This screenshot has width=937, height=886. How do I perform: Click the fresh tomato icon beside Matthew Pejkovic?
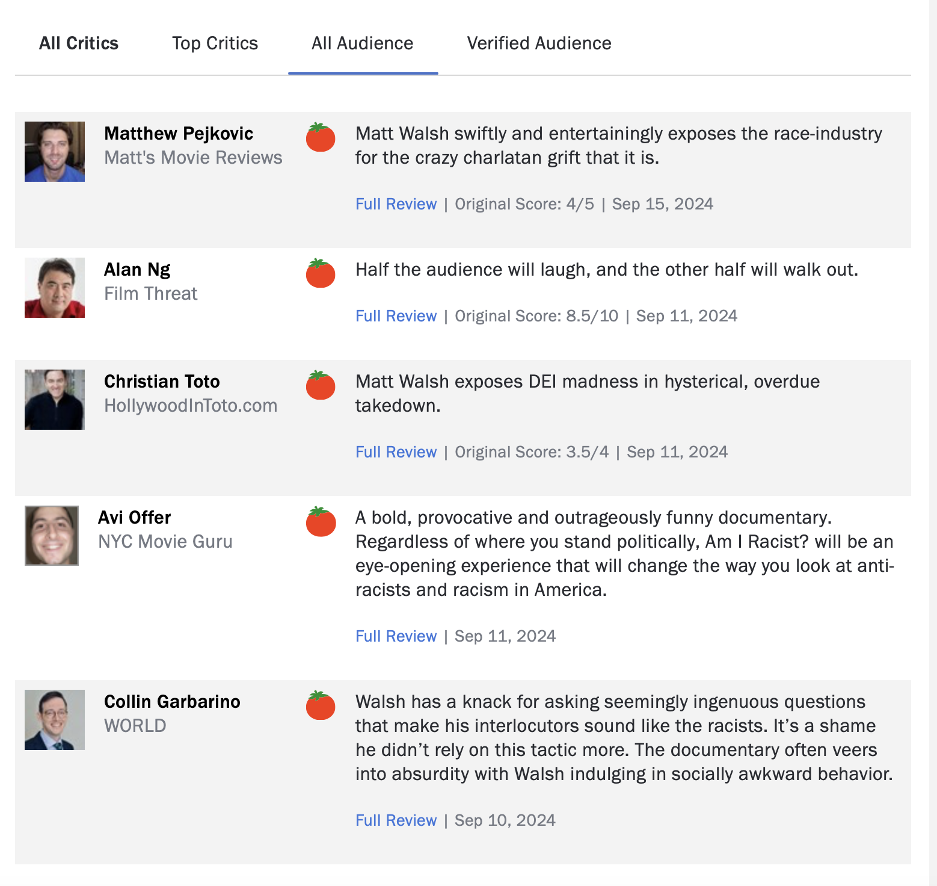(321, 137)
